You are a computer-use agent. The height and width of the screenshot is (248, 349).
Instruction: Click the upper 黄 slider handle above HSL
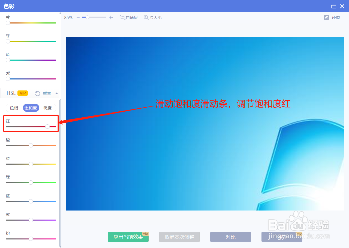[8, 23]
